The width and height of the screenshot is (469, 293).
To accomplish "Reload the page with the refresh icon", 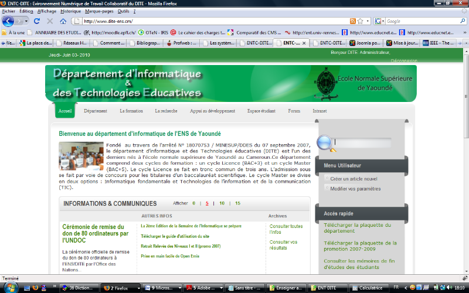I will (x=36, y=21).
